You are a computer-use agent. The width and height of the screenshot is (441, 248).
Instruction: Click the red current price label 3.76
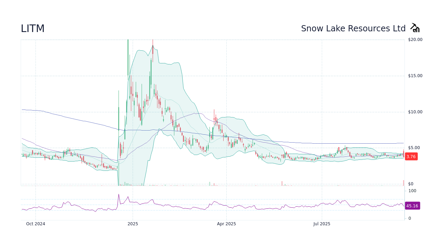coord(411,156)
